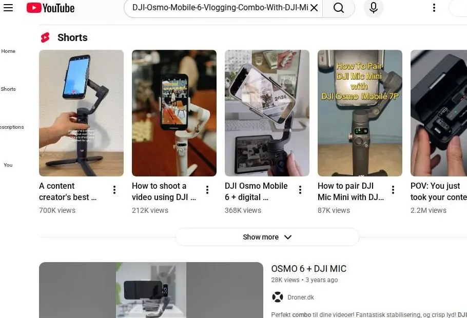Click the '368K views' text
The image size is (467, 318).
click(x=243, y=210)
